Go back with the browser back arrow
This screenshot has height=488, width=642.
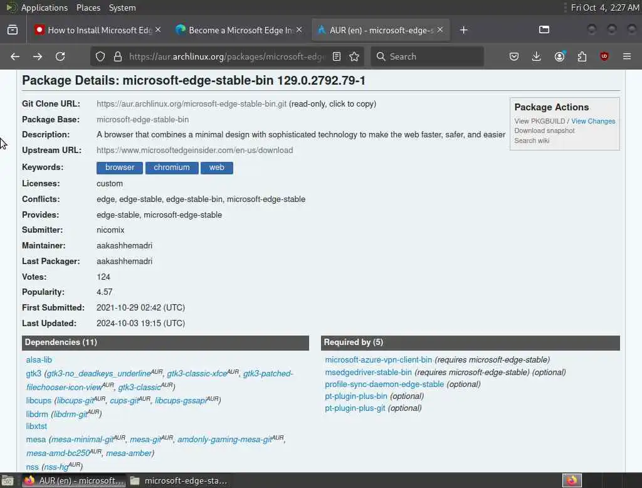[15, 56]
